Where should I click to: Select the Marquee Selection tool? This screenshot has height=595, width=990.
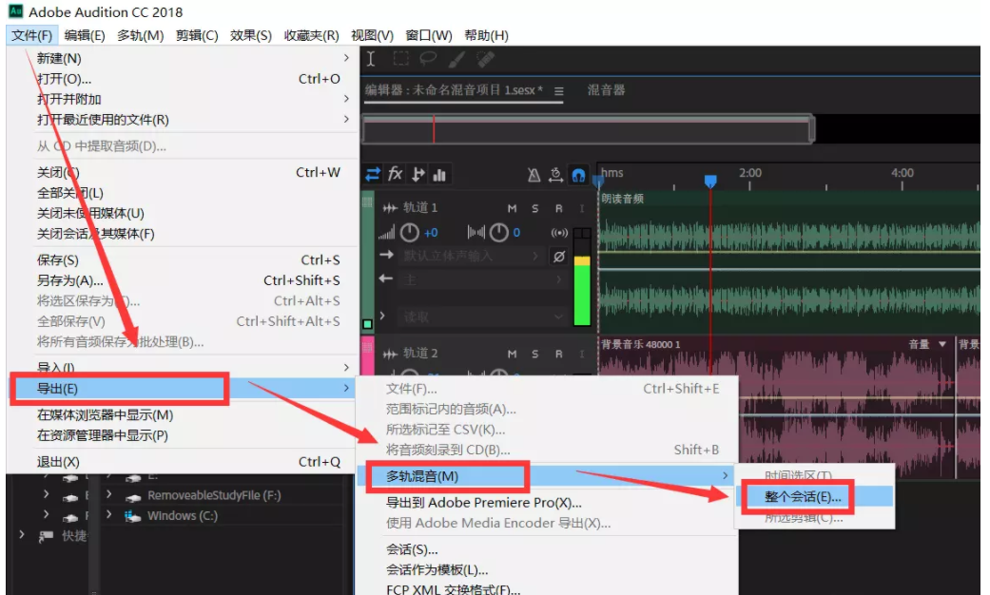click(400, 59)
